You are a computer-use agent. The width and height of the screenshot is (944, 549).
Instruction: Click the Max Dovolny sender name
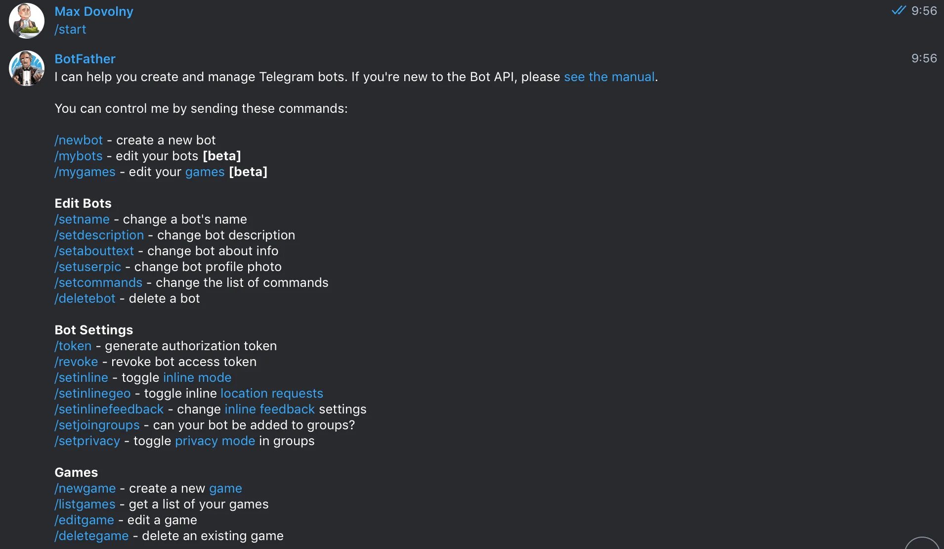click(x=94, y=11)
